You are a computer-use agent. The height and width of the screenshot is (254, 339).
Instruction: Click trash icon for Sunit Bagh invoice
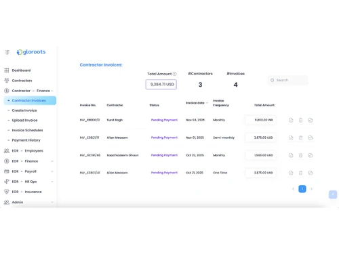300,120
